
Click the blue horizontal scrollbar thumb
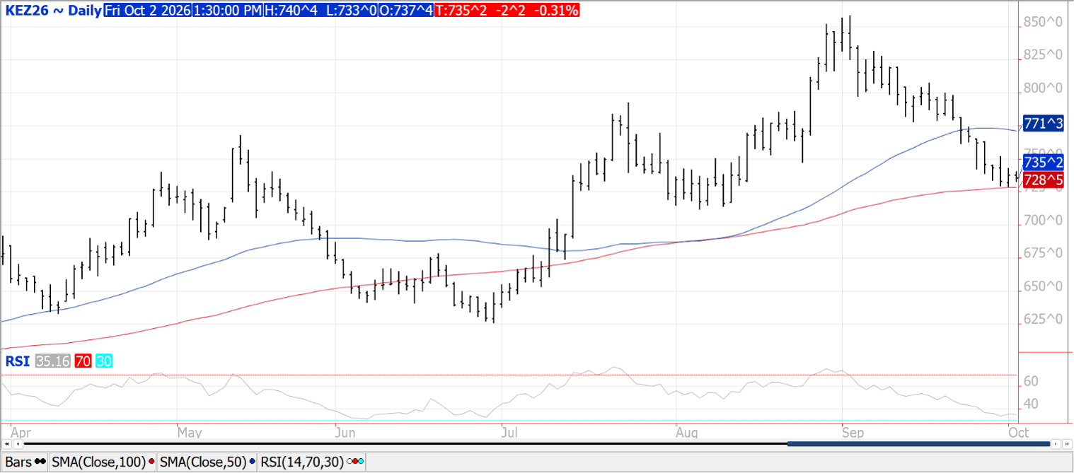(x=918, y=444)
